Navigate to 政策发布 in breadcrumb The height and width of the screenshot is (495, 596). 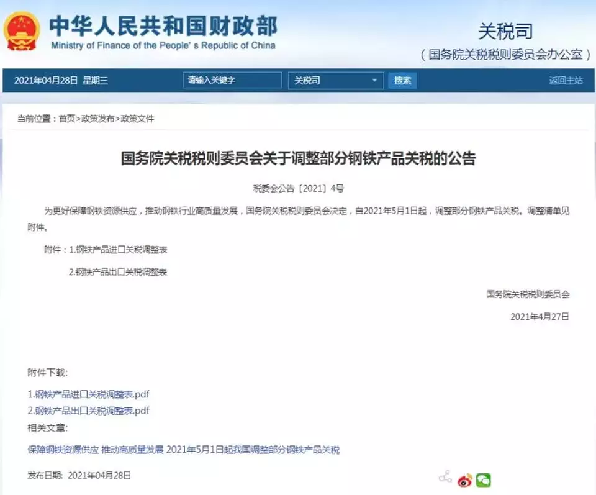[x=97, y=119]
